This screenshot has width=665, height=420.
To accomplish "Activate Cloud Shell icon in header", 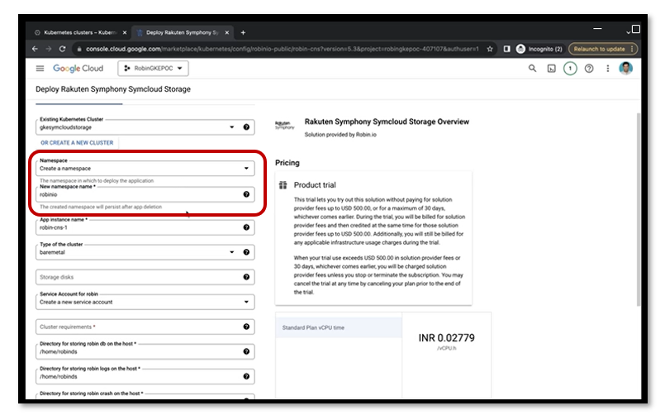I will 551,69.
